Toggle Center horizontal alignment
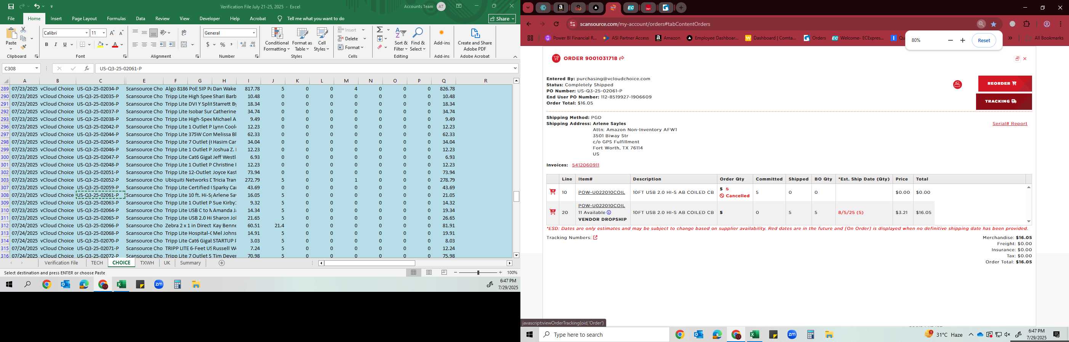Image resolution: width=1069 pixels, height=342 pixels. pos(144,44)
